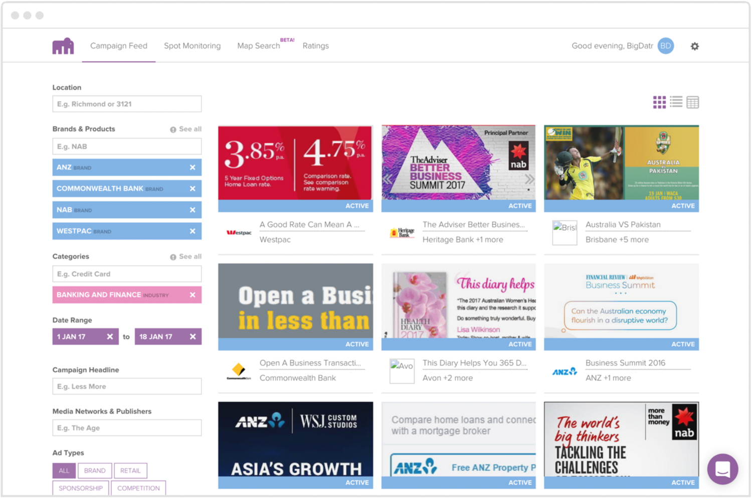This screenshot has width=752, height=498.
Task: Click the Westpac logo icon
Action: click(239, 233)
